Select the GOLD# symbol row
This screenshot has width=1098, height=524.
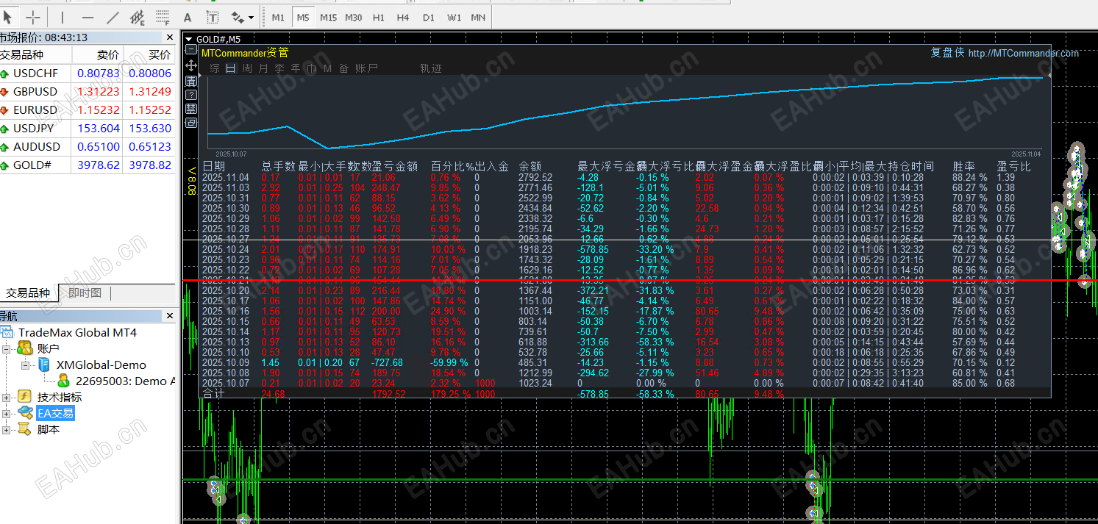88,165
